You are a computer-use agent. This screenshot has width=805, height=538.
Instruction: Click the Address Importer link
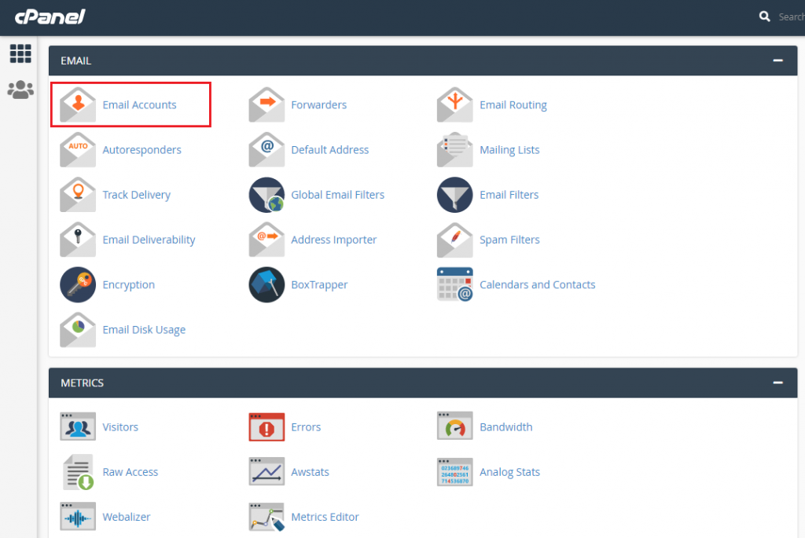[333, 240]
